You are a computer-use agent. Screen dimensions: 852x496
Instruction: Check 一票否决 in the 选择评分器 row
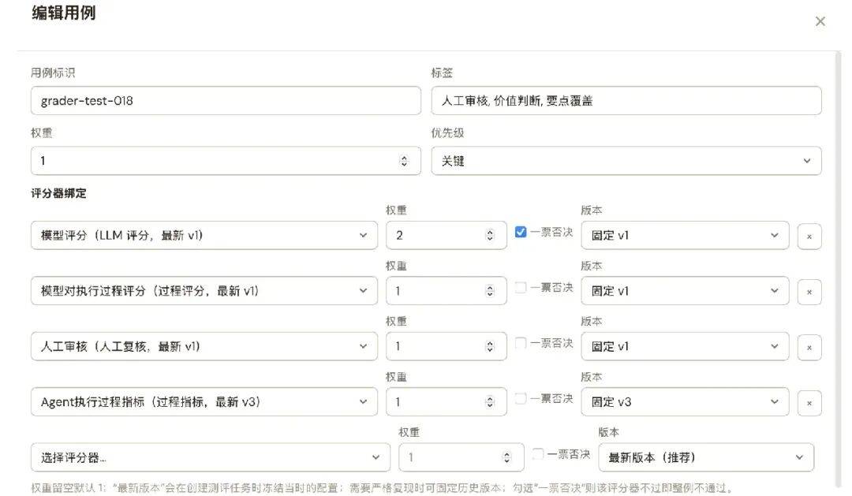(x=537, y=453)
